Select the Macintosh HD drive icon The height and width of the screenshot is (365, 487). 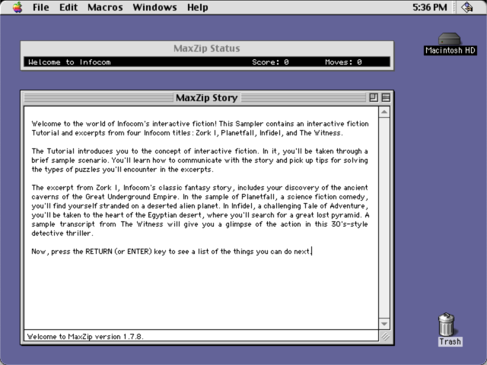click(450, 44)
